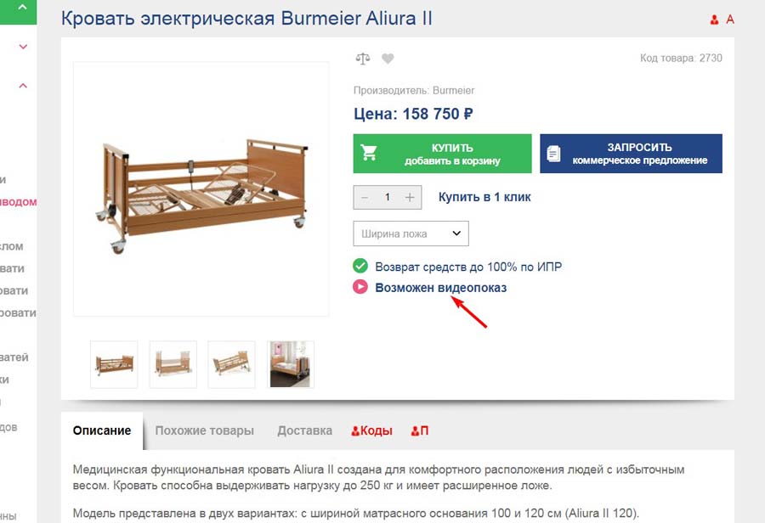
Task: Add product to favorites with heart icon
Action: [388, 59]
